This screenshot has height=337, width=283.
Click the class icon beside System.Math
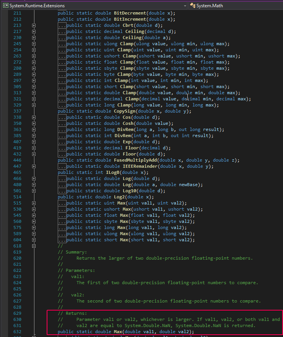[193, 6]
